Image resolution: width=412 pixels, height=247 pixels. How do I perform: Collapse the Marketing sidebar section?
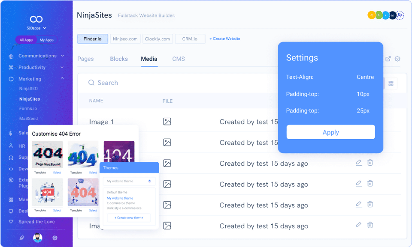[63, 79]
